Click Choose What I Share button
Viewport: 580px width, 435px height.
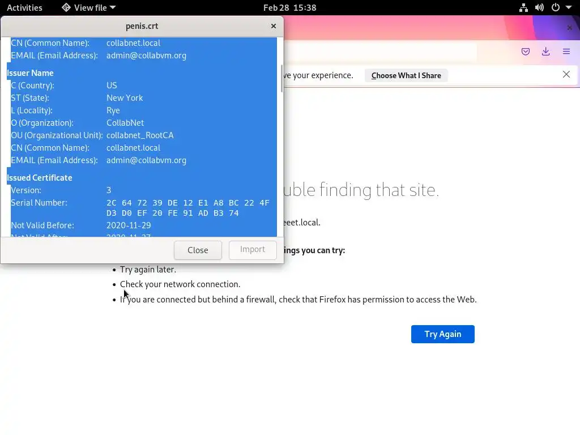point(406,75)
